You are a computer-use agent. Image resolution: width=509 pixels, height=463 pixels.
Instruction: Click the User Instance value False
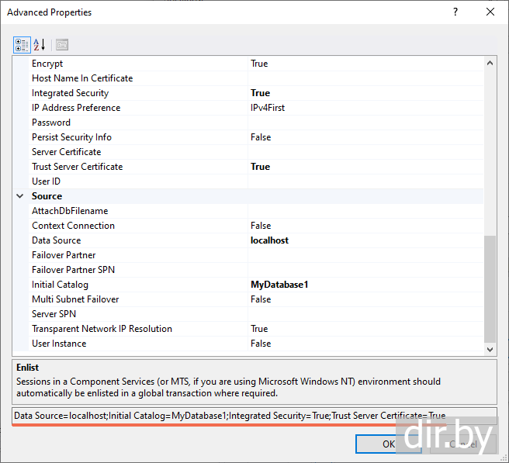click(x=365, y=344)
